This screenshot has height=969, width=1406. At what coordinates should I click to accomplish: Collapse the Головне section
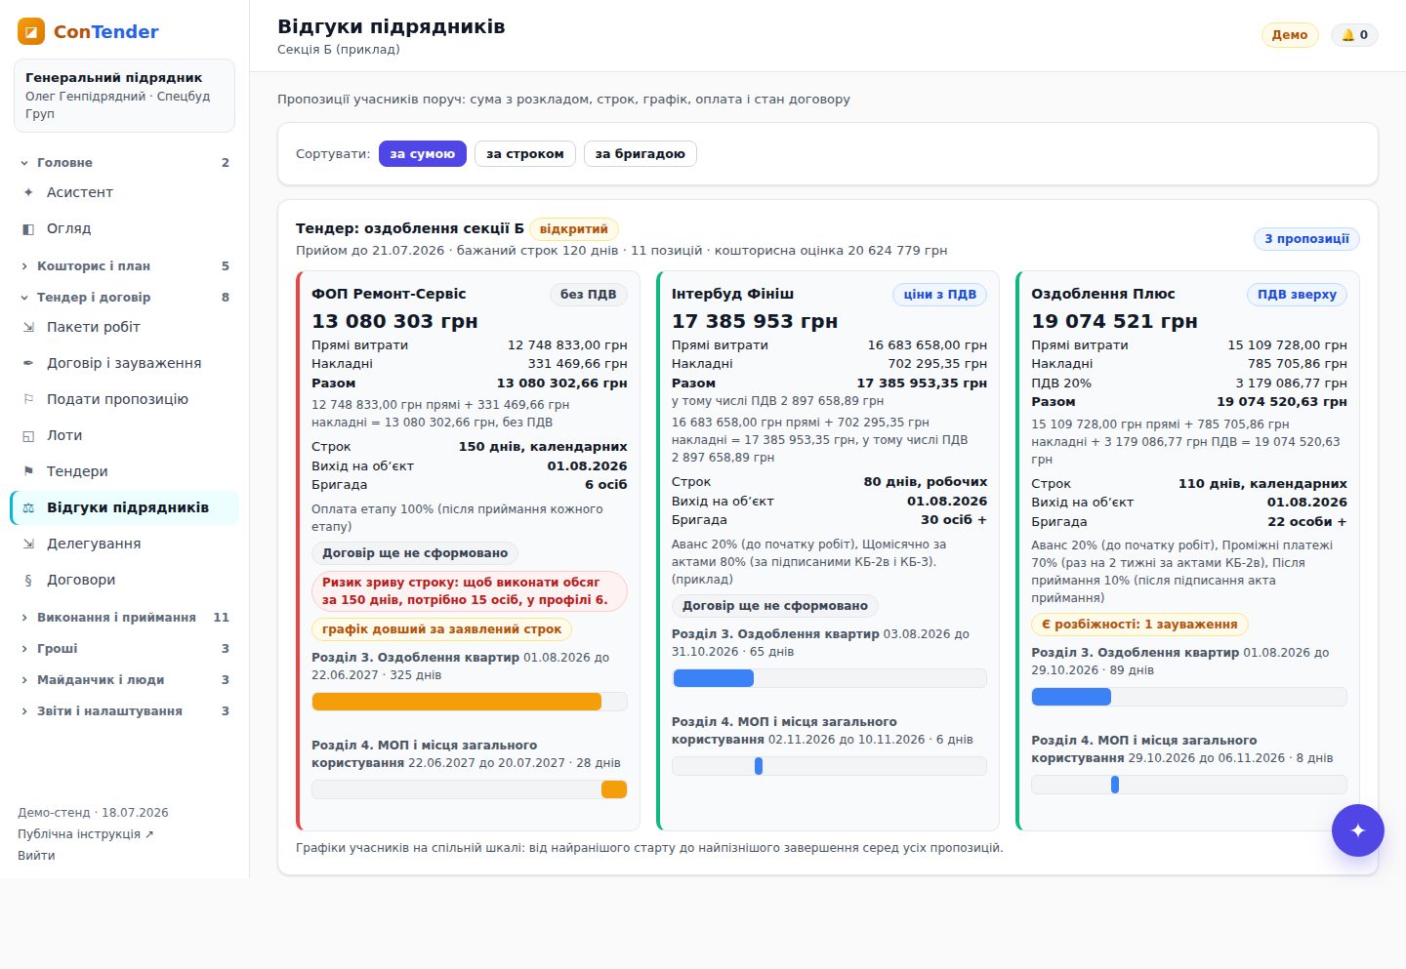click(x=125, y=163)
